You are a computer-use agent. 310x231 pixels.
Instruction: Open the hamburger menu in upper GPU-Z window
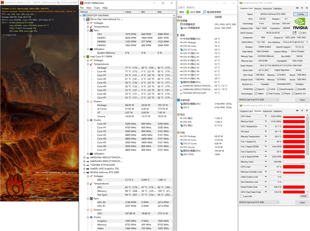pos(307,8)
